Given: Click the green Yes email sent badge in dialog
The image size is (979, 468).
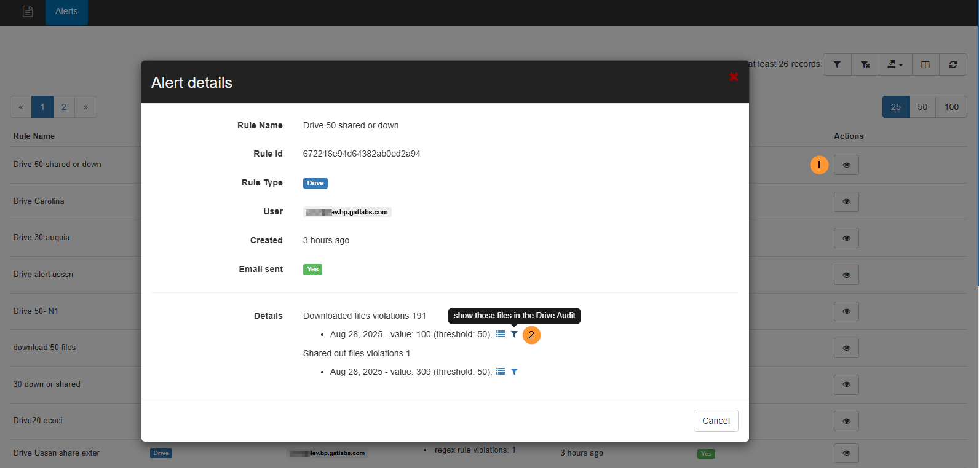Looking at the screenshot, I should click(312, 269).
